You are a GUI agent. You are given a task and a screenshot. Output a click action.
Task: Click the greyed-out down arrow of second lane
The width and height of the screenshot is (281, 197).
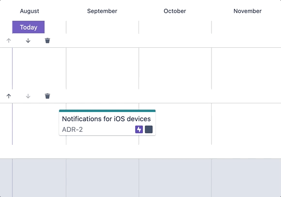coord(28,96)
